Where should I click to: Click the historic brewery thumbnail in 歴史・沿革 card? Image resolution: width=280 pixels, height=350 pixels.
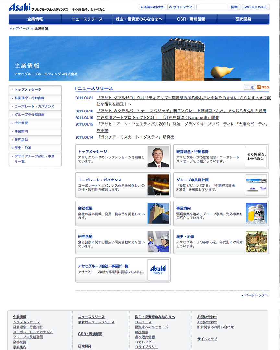(256, 241)
